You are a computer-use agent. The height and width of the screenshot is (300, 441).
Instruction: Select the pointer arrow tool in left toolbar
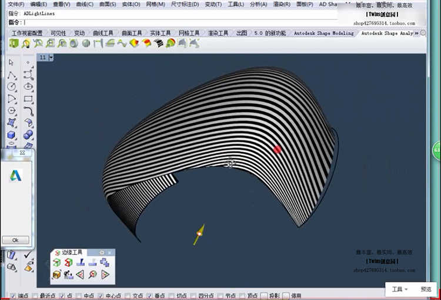pos(11,62)
